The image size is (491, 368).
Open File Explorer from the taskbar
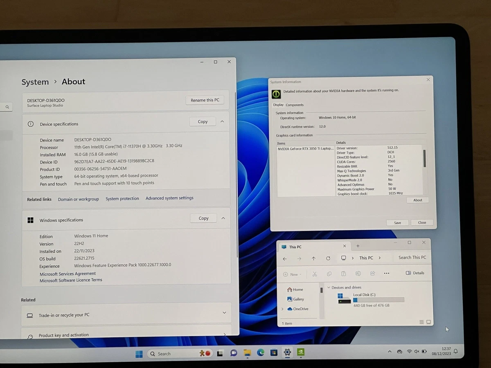tap(247, 352)
